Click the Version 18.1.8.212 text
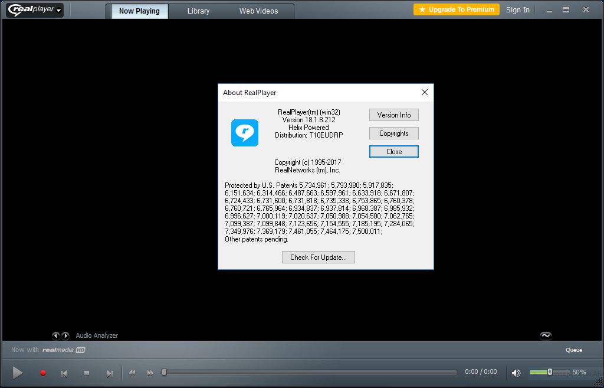 [x=309, y=120]
